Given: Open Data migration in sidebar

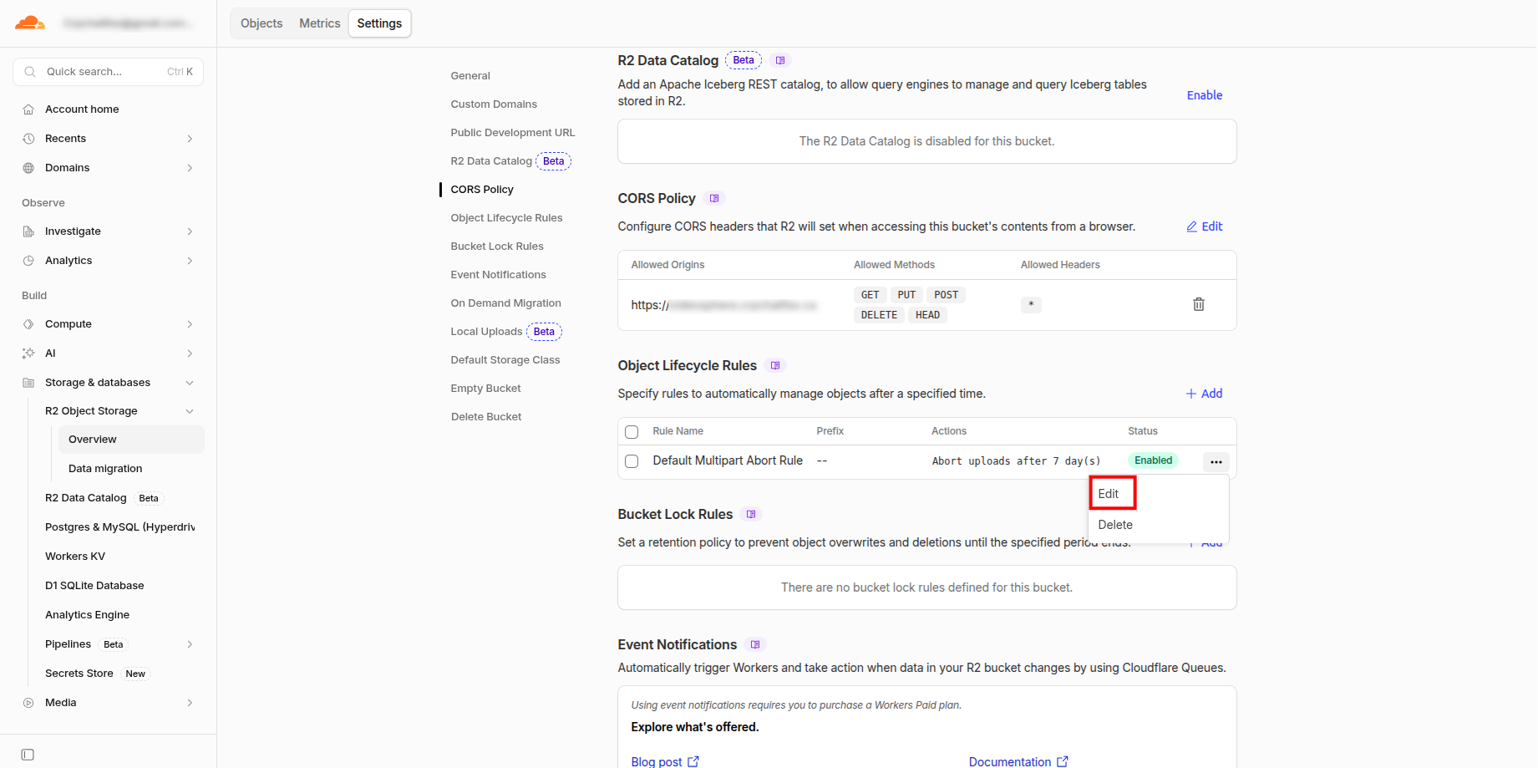Looking at the screenshot, I should pos(105,469).
